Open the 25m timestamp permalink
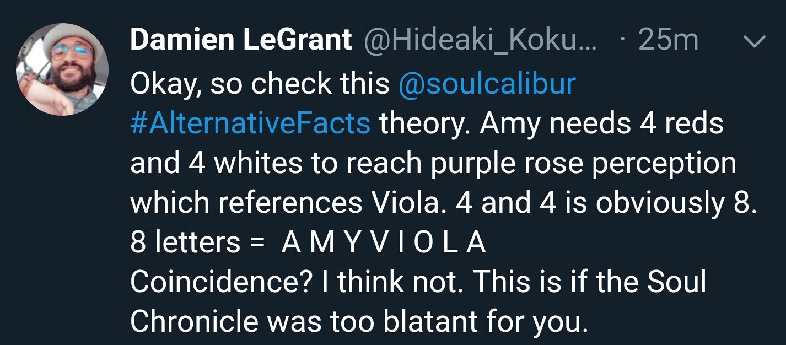The height and width of the screenshot is (345, 786). (669, 40)
